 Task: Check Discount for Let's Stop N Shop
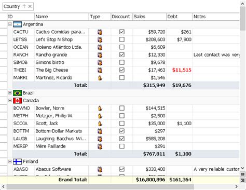click(122, 39)
